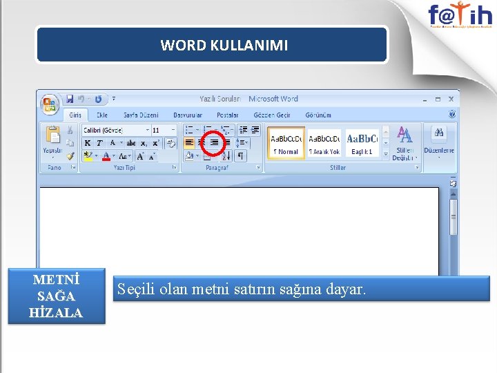Open the Pano clipboard launcher
497x373 pixels.
click(74, 167)
